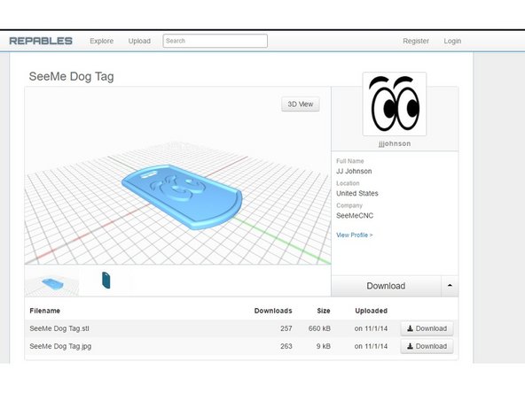Select the dark blue upright tag thumbnail

click(x=106, y=280)
